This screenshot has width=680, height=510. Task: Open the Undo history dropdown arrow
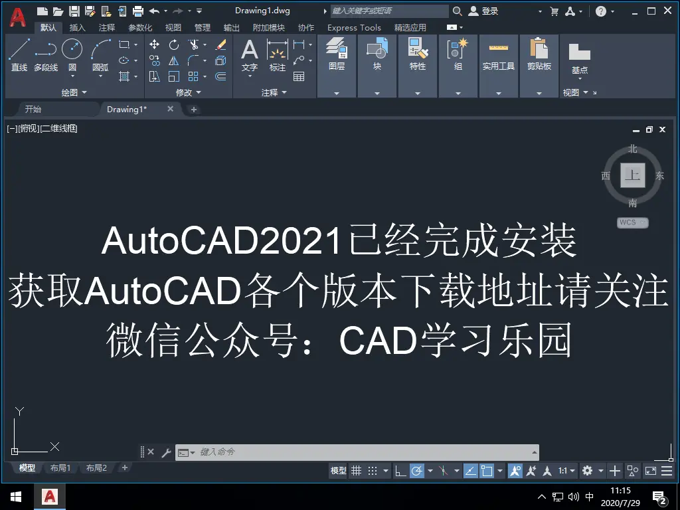click(x=165, y=11)
